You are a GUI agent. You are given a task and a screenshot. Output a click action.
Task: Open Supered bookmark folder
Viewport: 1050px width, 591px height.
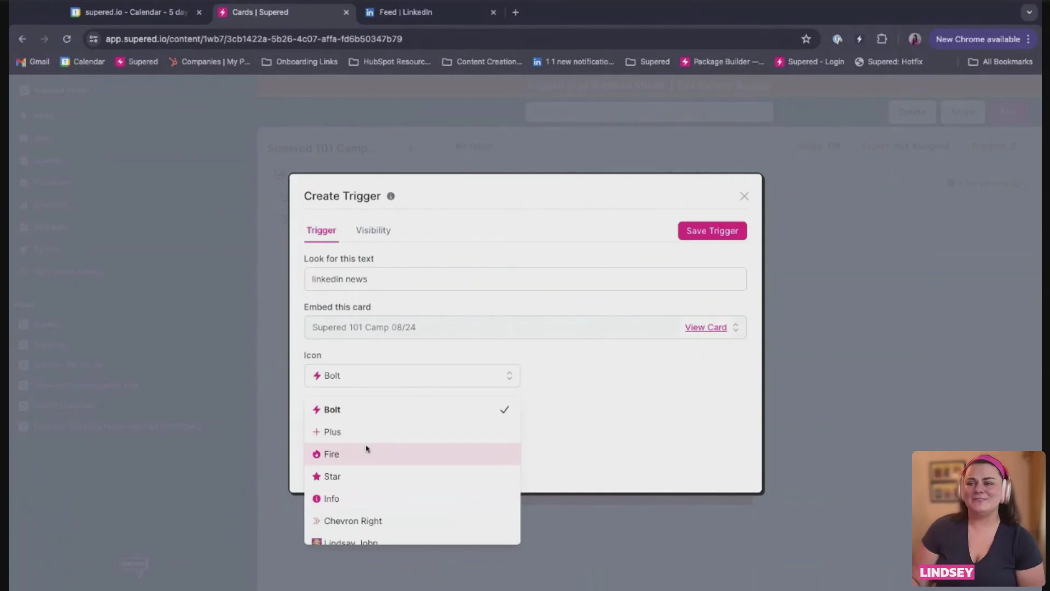point(647,62)
